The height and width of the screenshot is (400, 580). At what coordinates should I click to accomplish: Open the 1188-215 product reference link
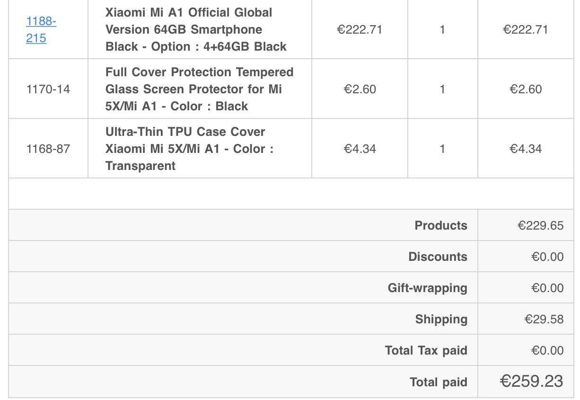point(41,30)
